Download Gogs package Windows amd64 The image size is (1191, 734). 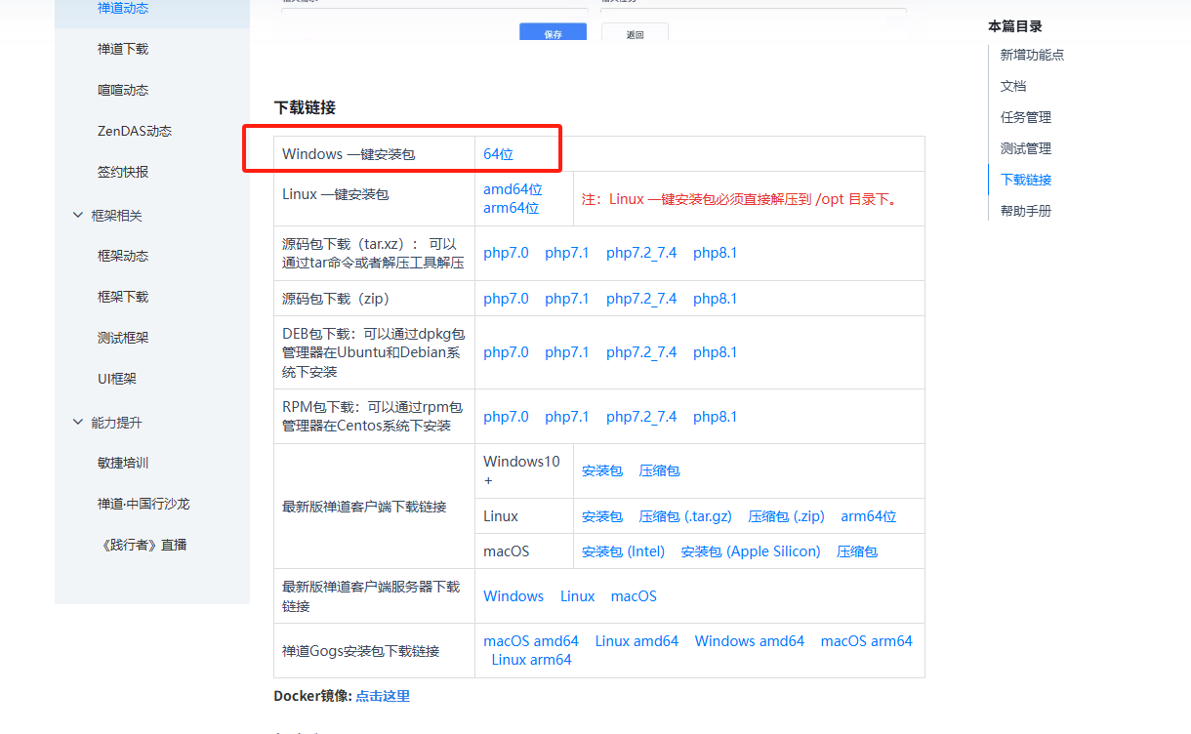(750, 641)
